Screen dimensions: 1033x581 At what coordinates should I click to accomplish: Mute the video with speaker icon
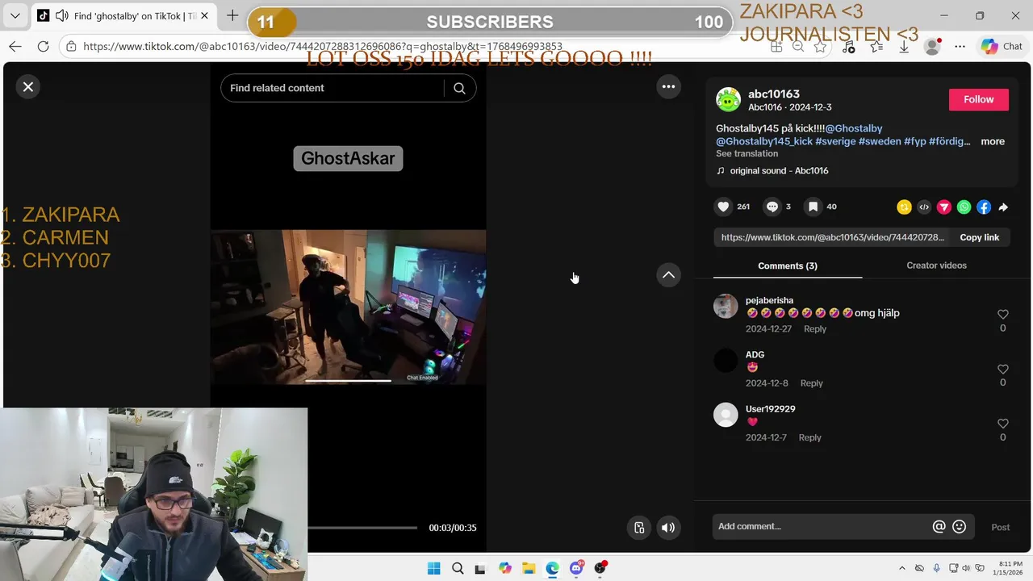[668, 528]
